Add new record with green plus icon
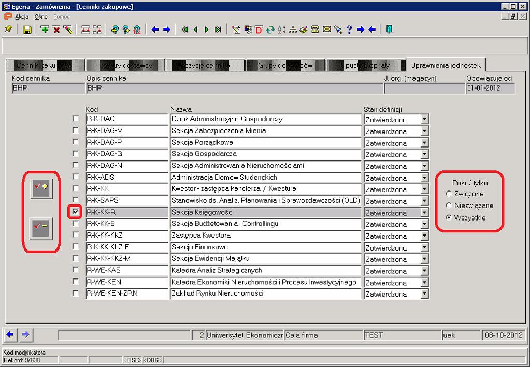Viewport: 530px width, 367px height. [44, 30]
